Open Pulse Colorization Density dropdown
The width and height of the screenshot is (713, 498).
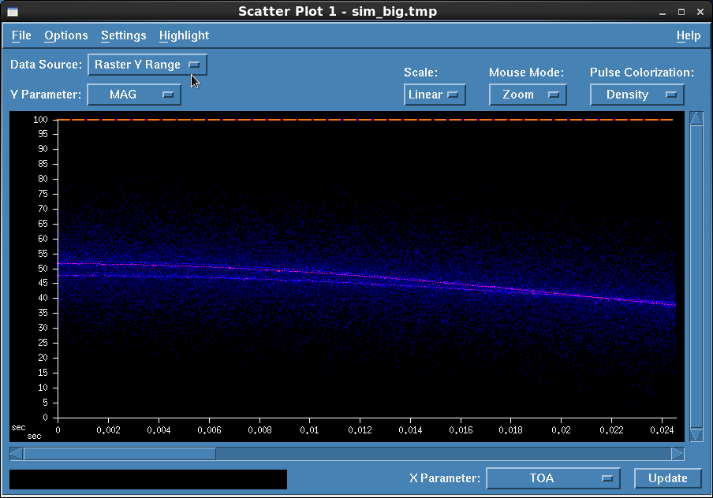click(x=636, y=95)
